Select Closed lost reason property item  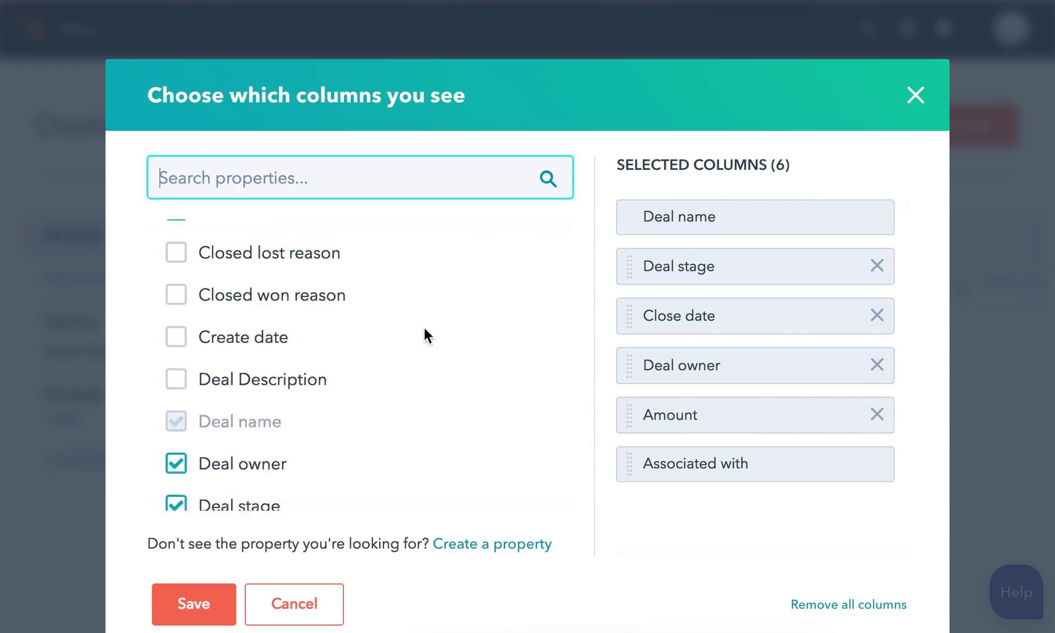tap(176, 252)
